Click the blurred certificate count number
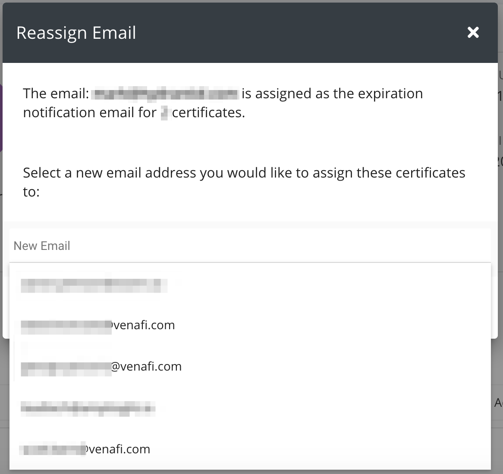Viewport: 503px width, 474px height. click(164, 113)
